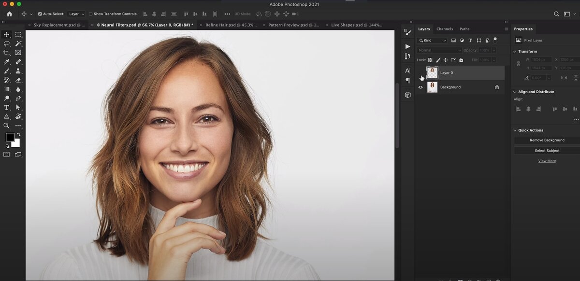Open the Edit Toolbar three-dots menu
The image size is (580, 281).
[18, 126]
